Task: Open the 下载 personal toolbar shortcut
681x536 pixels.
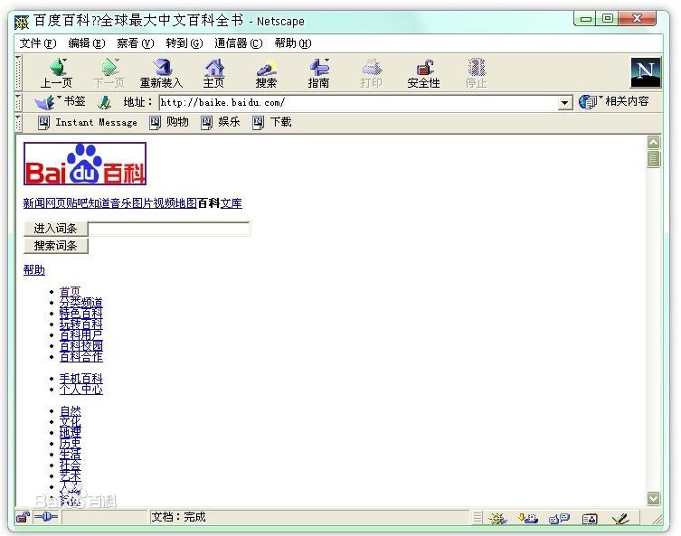Action: (259, 123)
